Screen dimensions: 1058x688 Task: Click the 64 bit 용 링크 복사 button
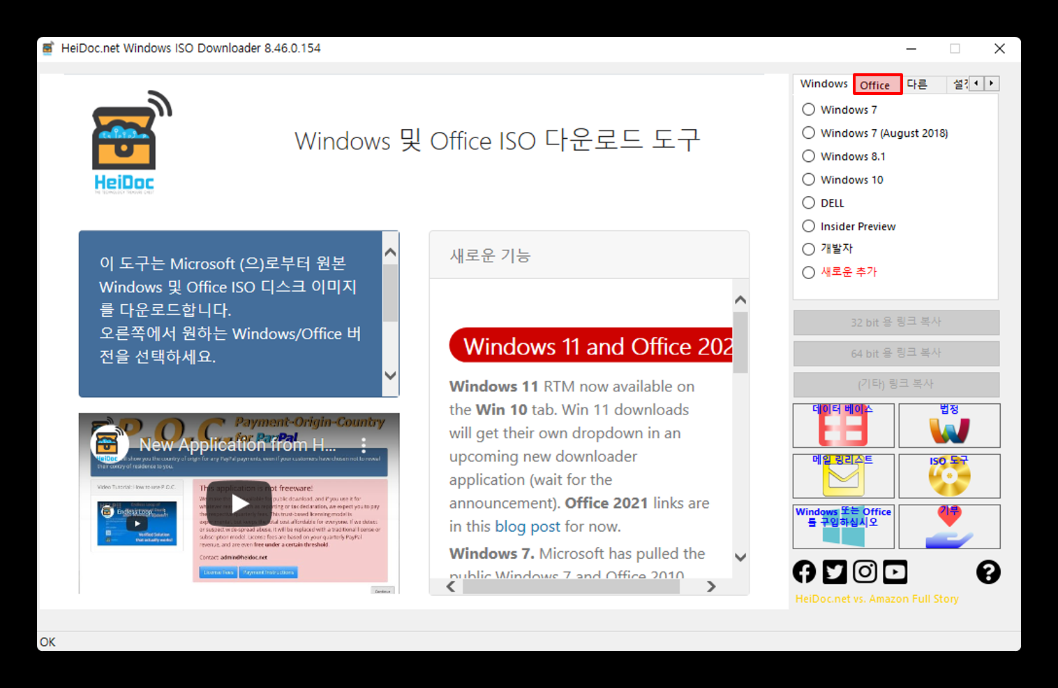click(896, 353)
